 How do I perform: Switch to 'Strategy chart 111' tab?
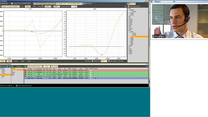coord(21,4)
